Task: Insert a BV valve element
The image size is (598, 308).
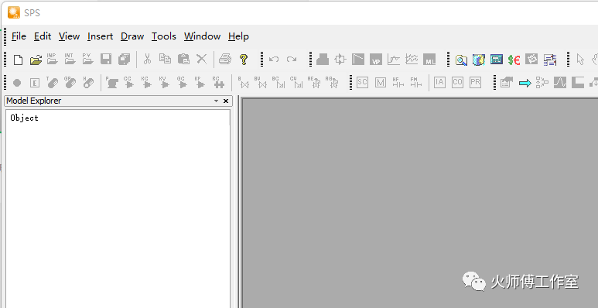Action: pyautogui.click(x=261, y=82)
